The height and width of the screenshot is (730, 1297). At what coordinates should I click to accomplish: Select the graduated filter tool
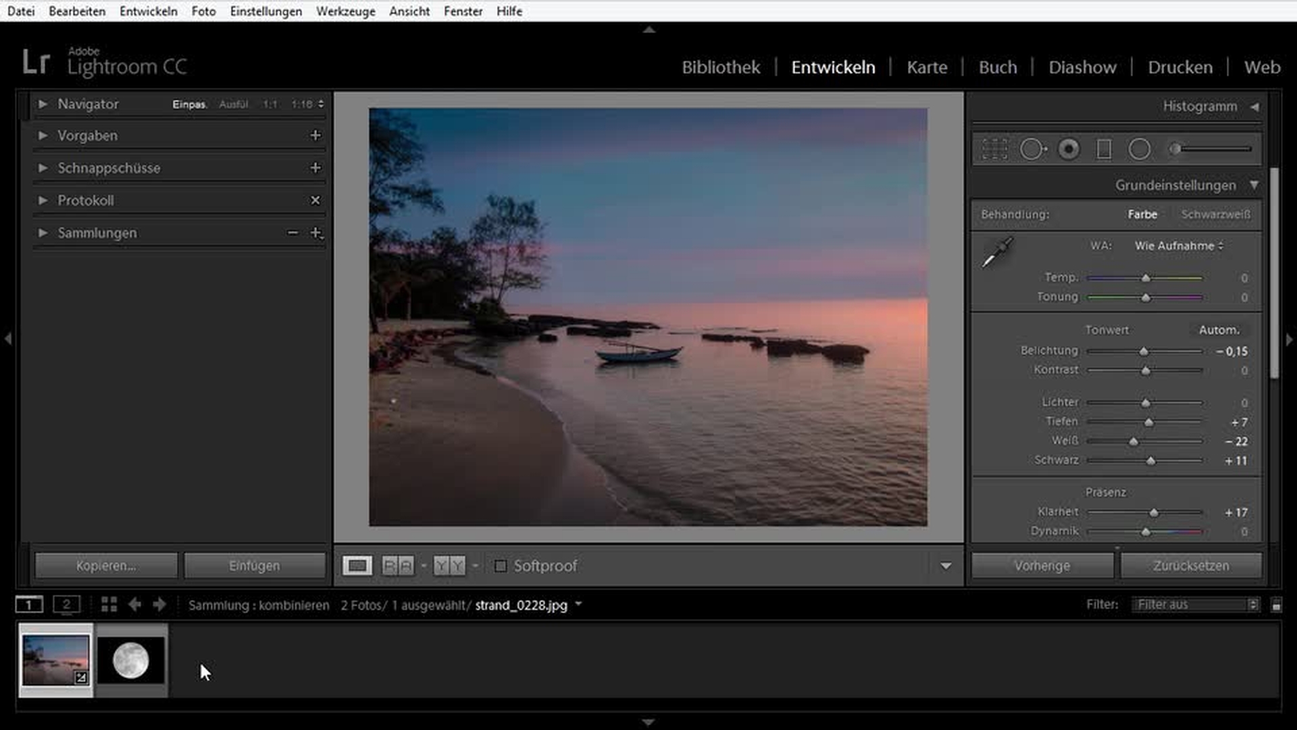point(1104,149)
